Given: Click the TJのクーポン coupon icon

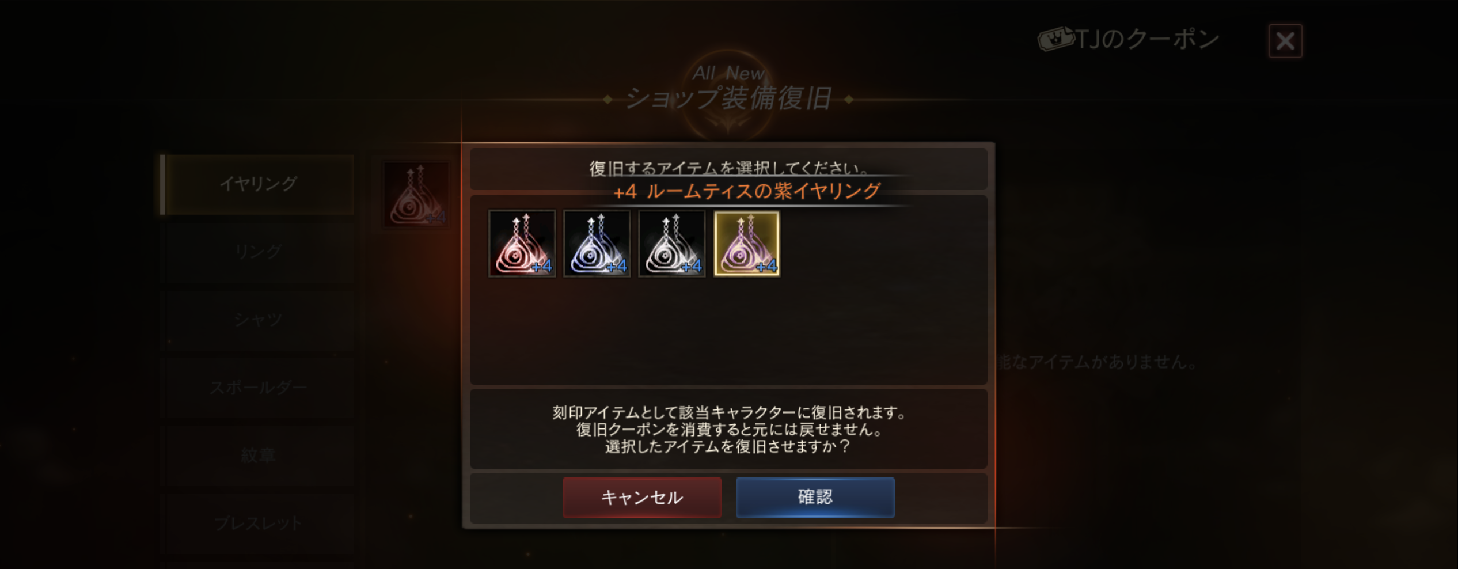Looking at the screenshot, I should click(x=1055, y=39).
